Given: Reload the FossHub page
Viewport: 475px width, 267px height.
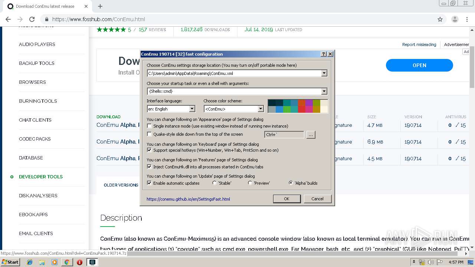Looking at the screenshot, I should point(32,19).
